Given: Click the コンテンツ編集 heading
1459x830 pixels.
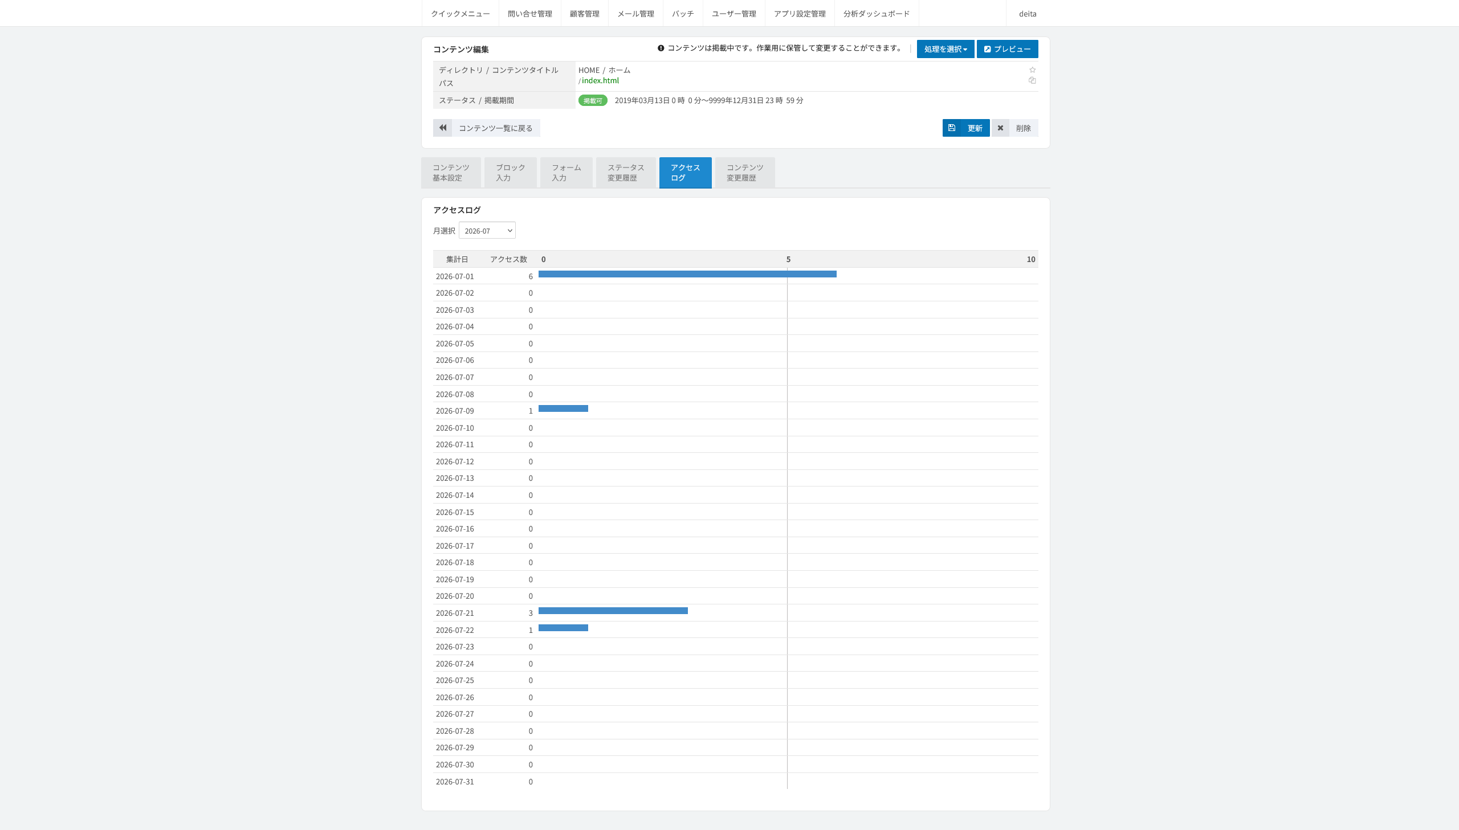Looking at the screenshot, I should point(460,50).
